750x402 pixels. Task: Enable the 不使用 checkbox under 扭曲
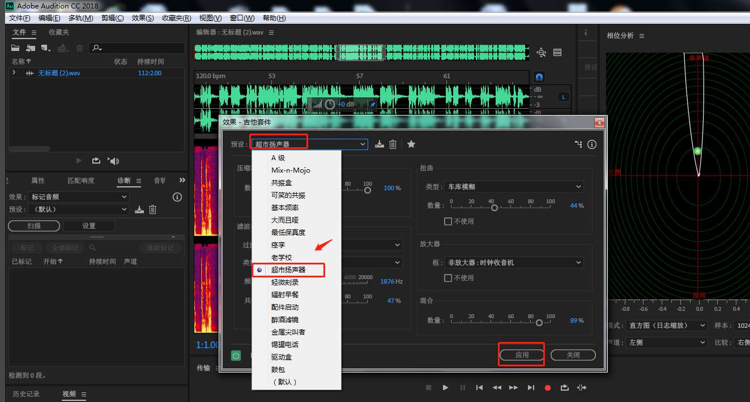click(x=447, y=221)
